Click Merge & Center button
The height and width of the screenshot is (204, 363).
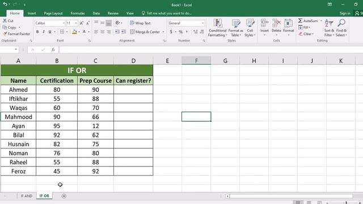pos(145,32)
